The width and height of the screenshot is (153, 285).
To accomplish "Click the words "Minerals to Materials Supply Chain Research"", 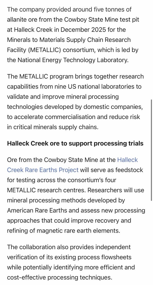I will [x=69, y=40].
